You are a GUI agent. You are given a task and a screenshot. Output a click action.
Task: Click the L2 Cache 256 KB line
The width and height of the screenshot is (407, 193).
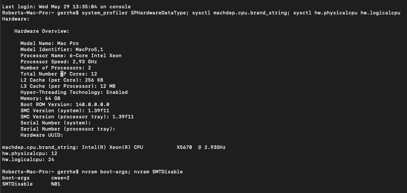coord(62,80)
